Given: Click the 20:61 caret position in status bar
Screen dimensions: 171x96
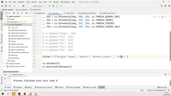Looking at the screenshot, I should (142, 90).
